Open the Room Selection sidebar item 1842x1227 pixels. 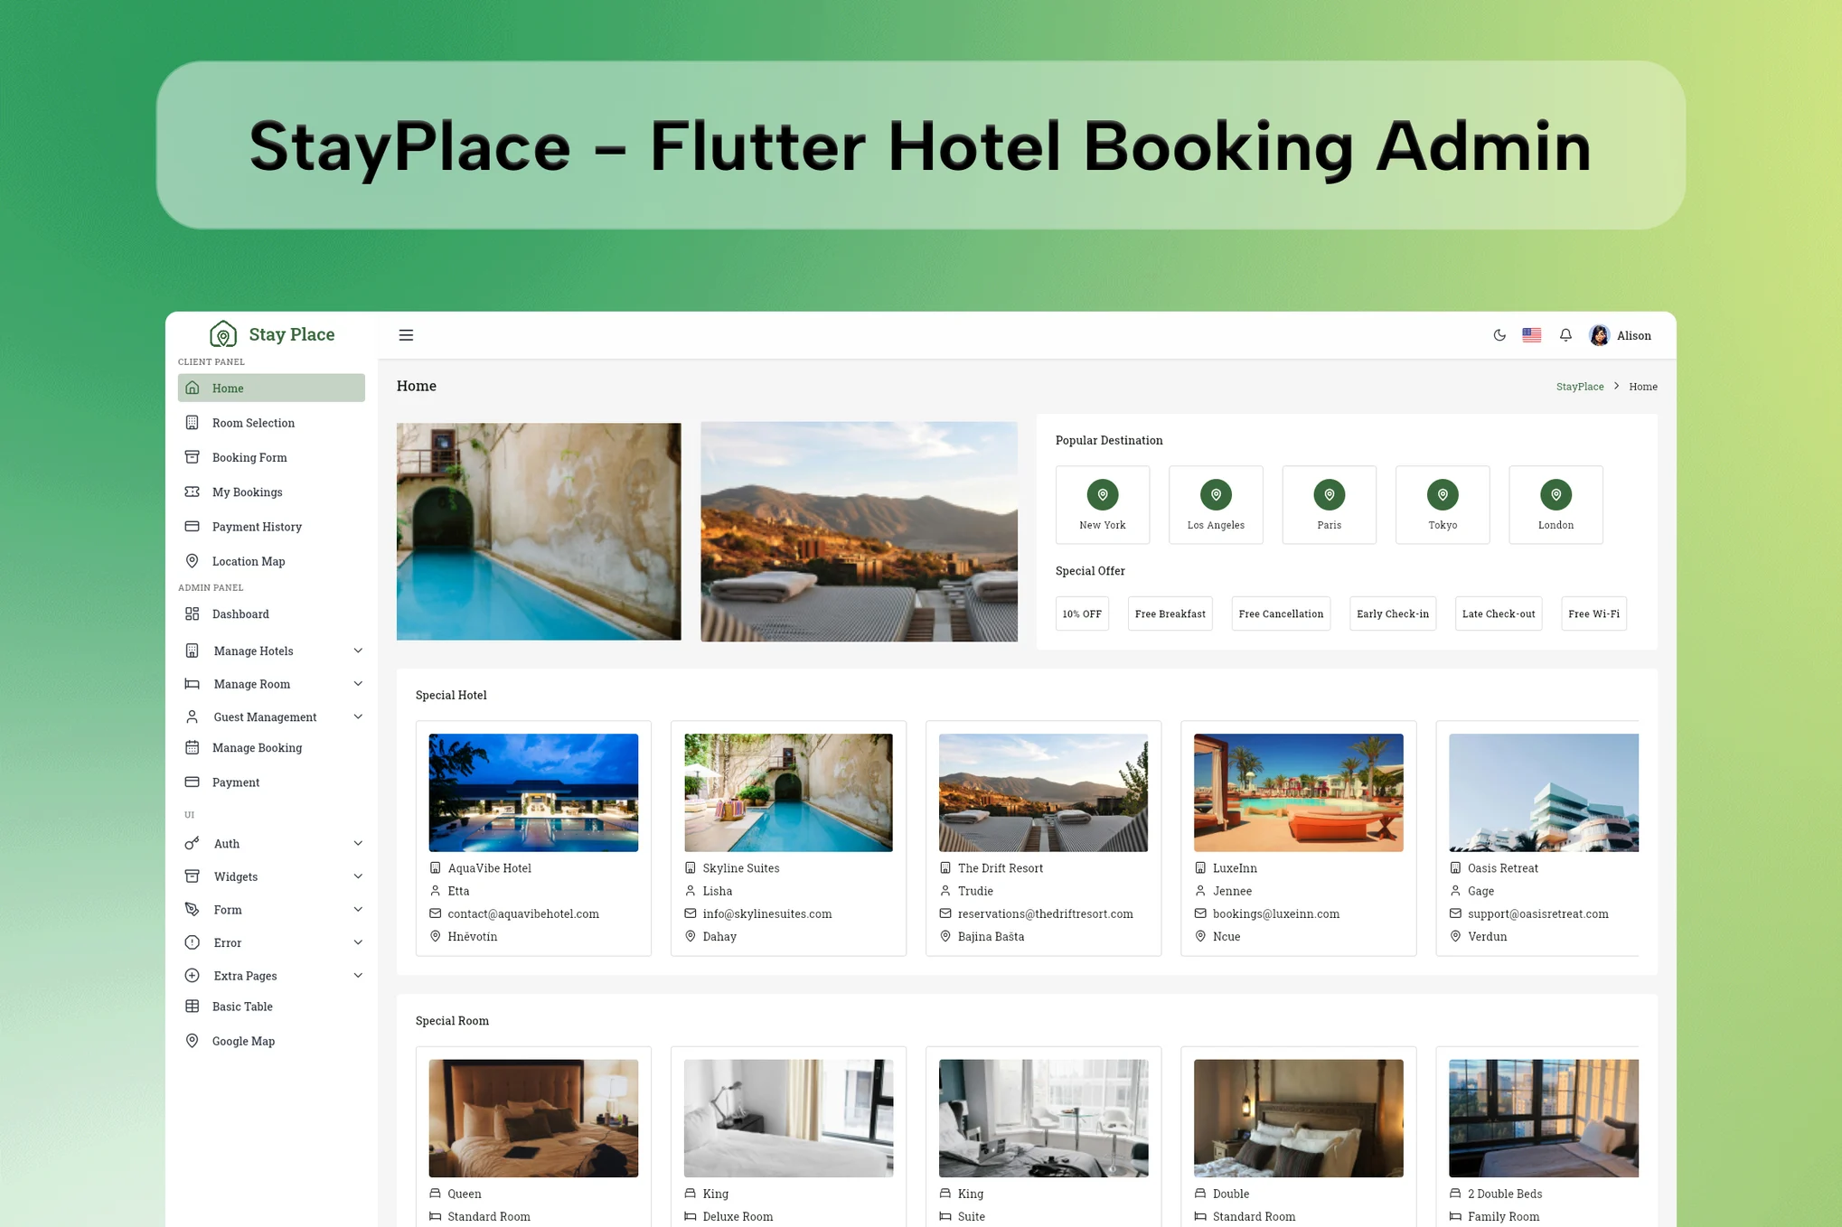point(253,422)
